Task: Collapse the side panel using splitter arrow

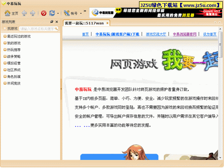Action: 61,89
